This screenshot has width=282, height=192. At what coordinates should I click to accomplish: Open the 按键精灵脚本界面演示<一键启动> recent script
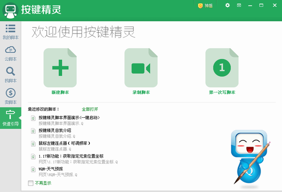coord(69,118)
